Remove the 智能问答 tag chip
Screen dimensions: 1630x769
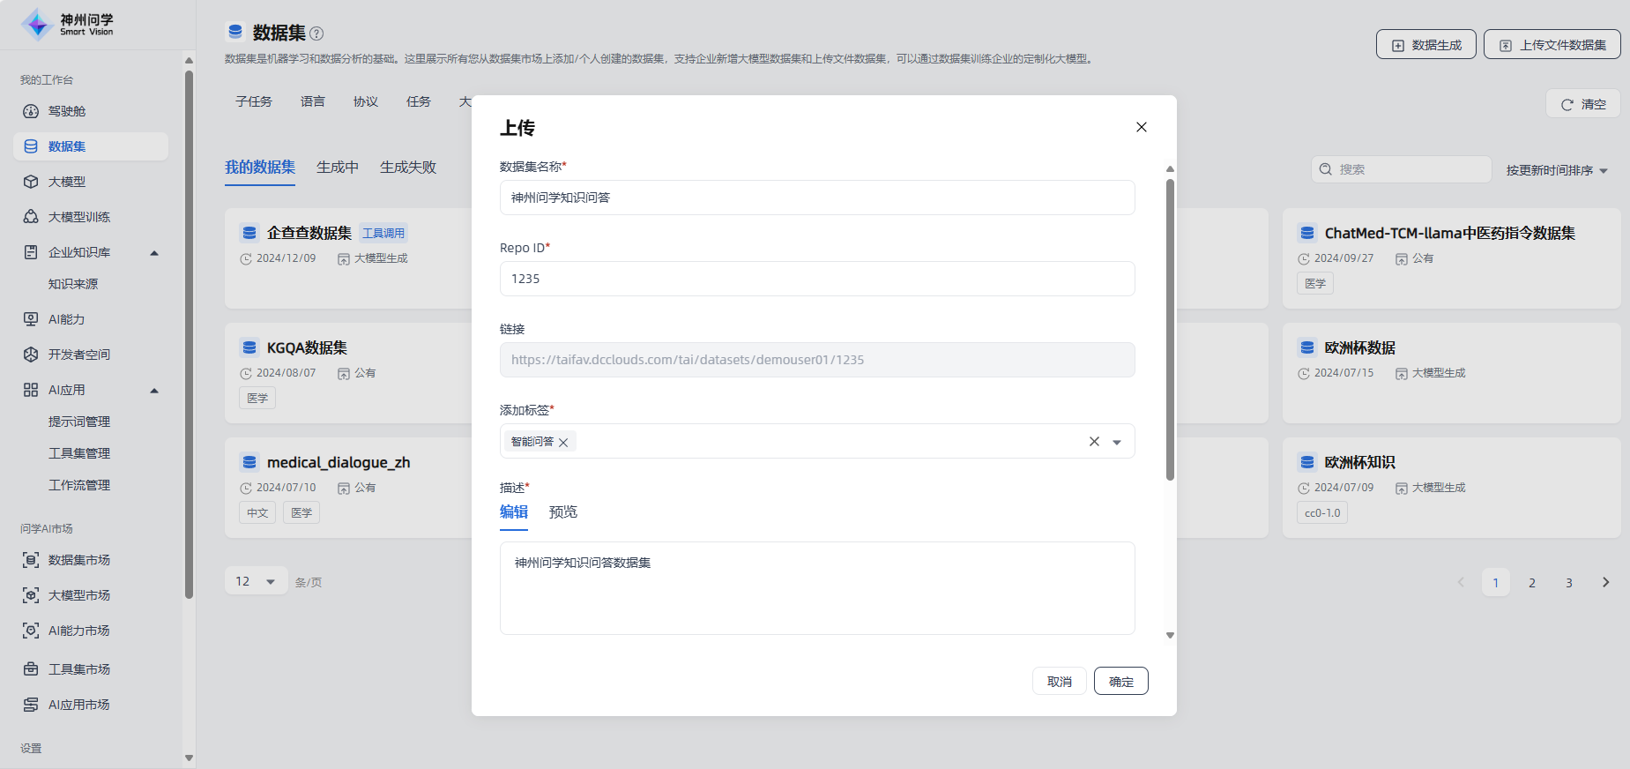tap(563, 442)
